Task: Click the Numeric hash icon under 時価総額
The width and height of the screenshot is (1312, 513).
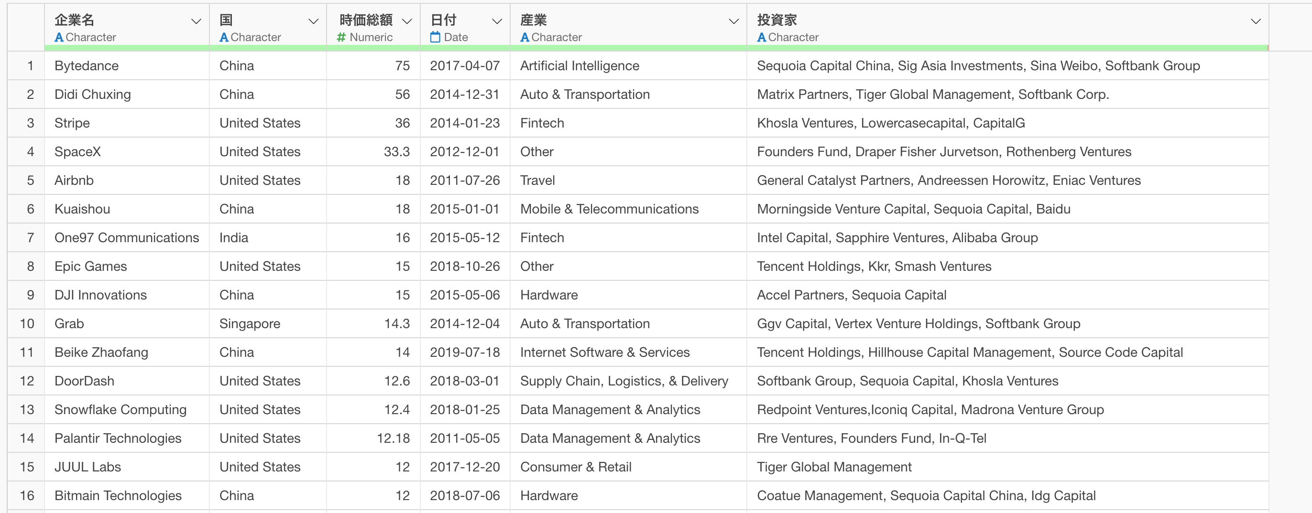Action: click(x=342, y=37)
